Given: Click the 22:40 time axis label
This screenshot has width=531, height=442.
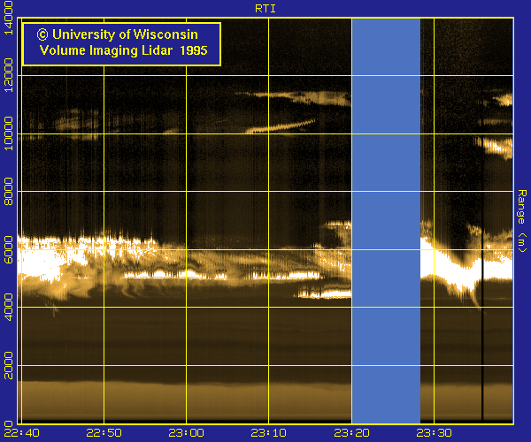Looking at the screenshot, I should 21,433.
